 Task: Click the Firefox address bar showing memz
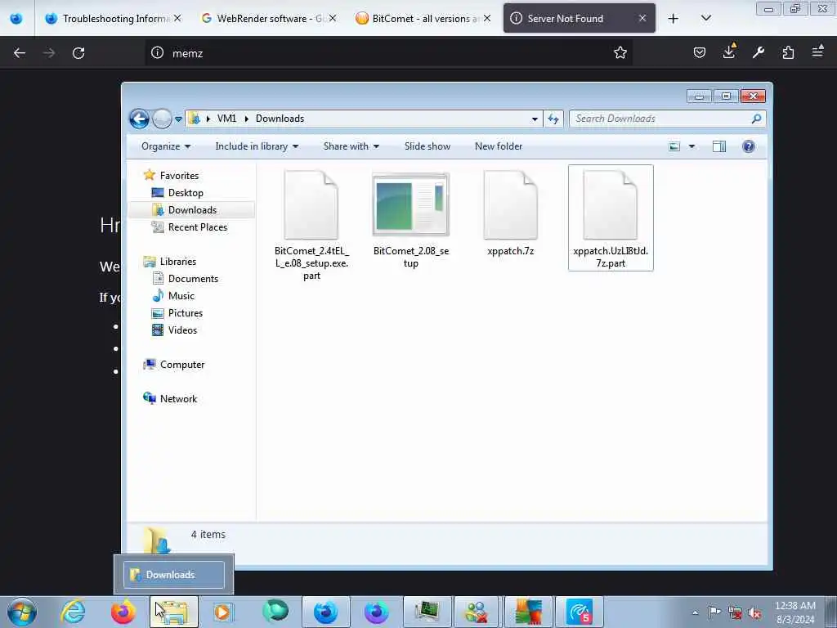[390, 53]
